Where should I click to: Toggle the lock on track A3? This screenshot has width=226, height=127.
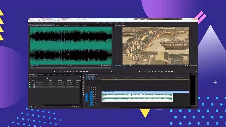(x=89, y=105)
